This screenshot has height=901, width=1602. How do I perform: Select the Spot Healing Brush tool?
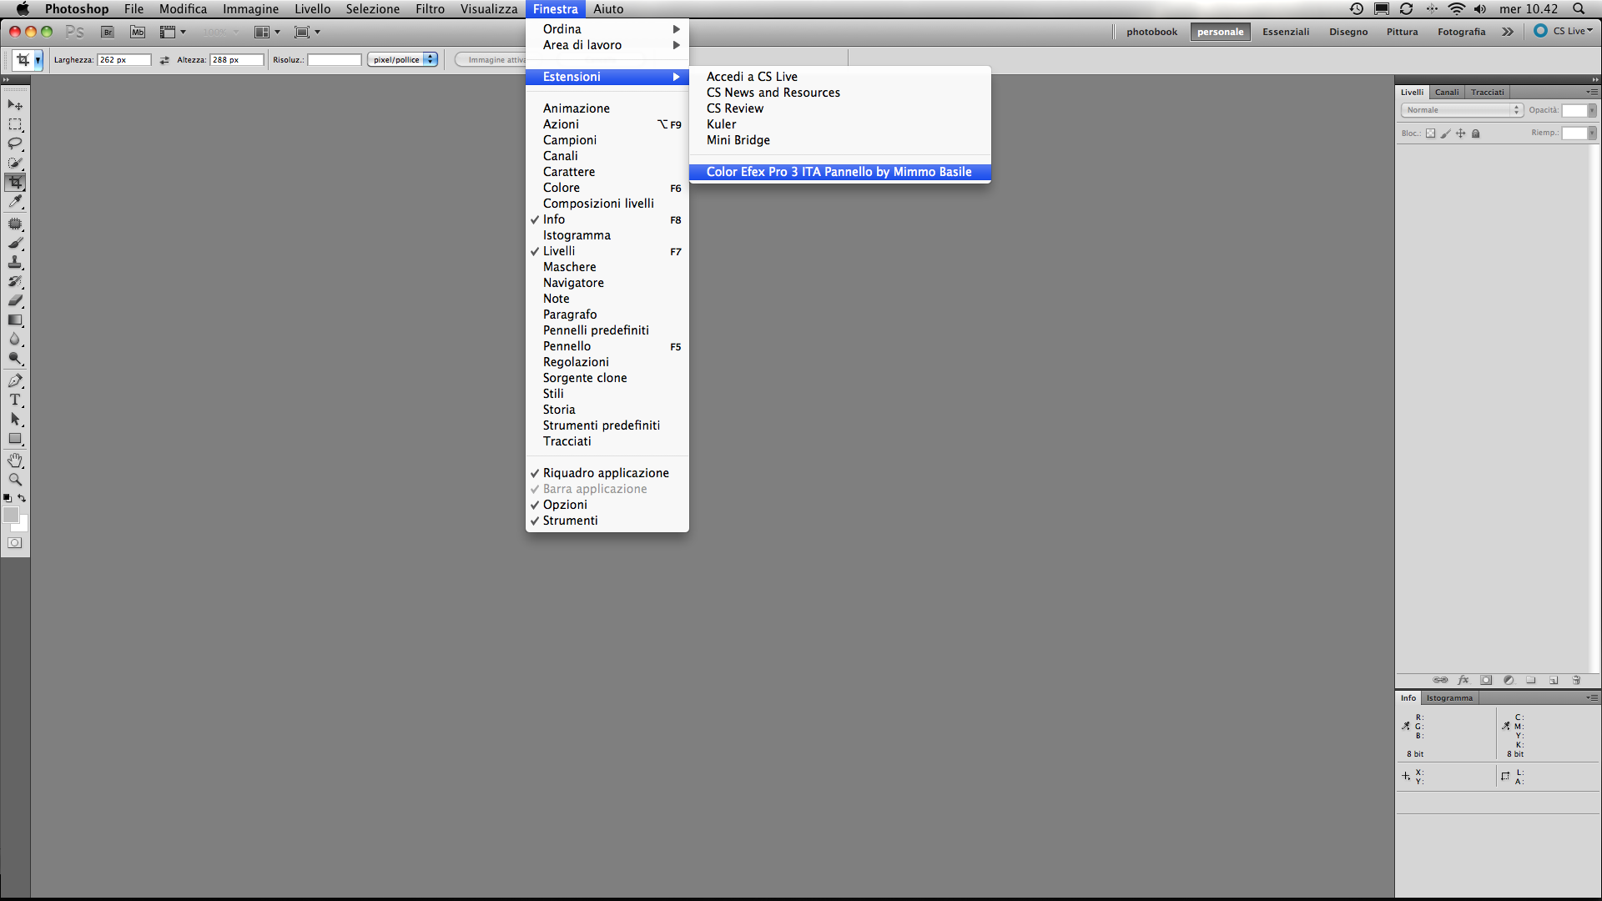(15, 224)
